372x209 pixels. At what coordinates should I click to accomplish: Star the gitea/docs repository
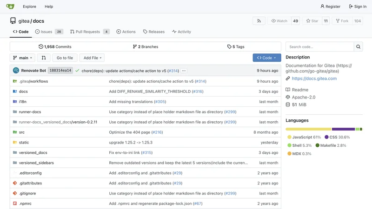[312, 21]
